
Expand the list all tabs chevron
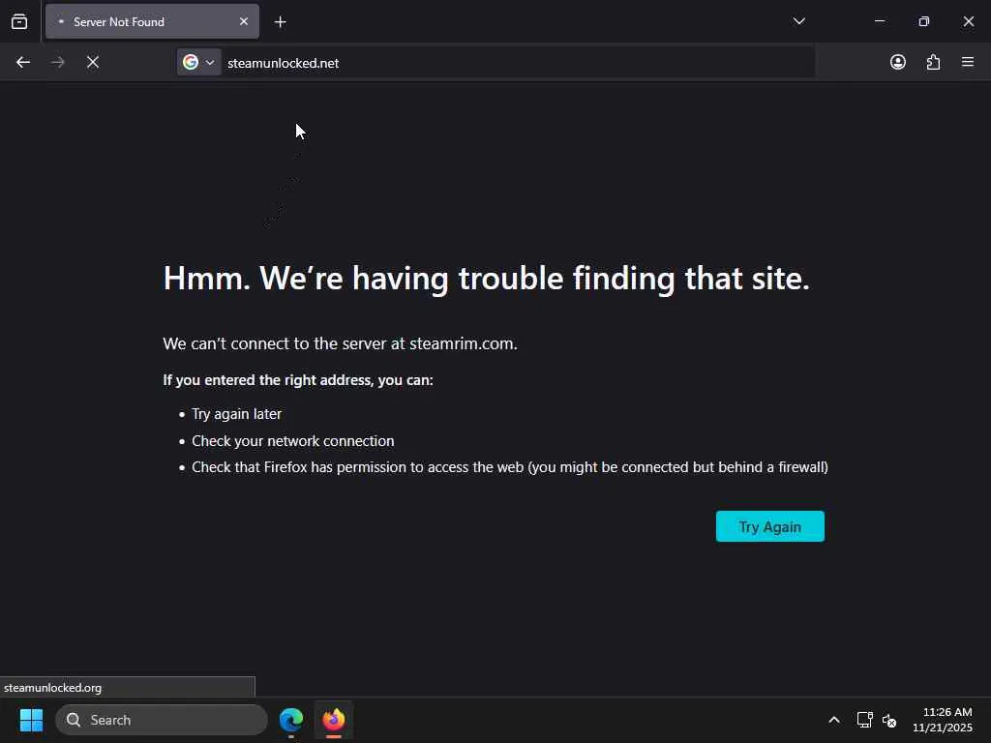point(798,21)
